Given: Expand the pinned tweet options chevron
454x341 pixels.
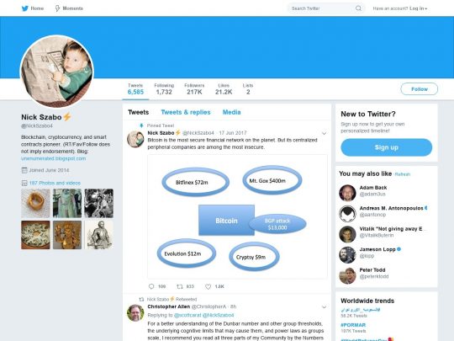Looking at the screenshot, I should [324, 133].
